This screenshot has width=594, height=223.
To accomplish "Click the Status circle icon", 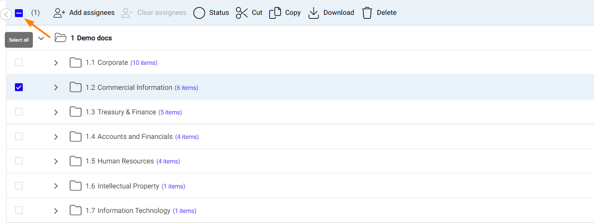I will pos(199,13).
